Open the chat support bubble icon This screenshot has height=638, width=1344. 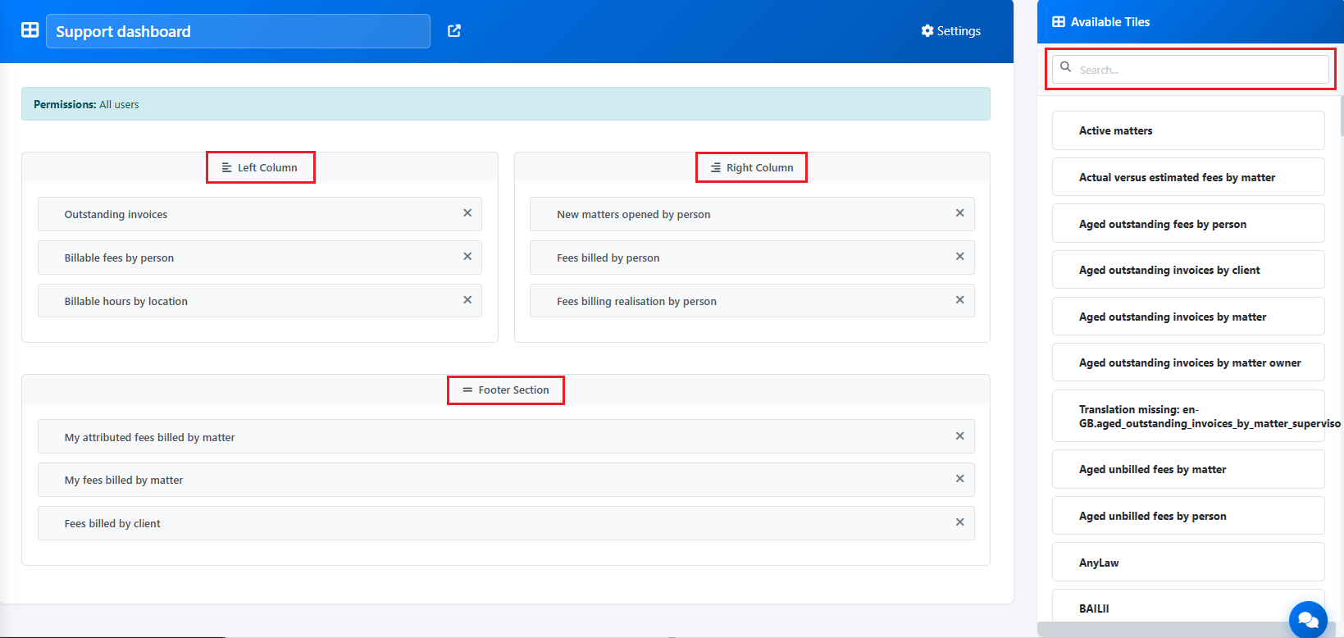click(x=1307, y=619)
